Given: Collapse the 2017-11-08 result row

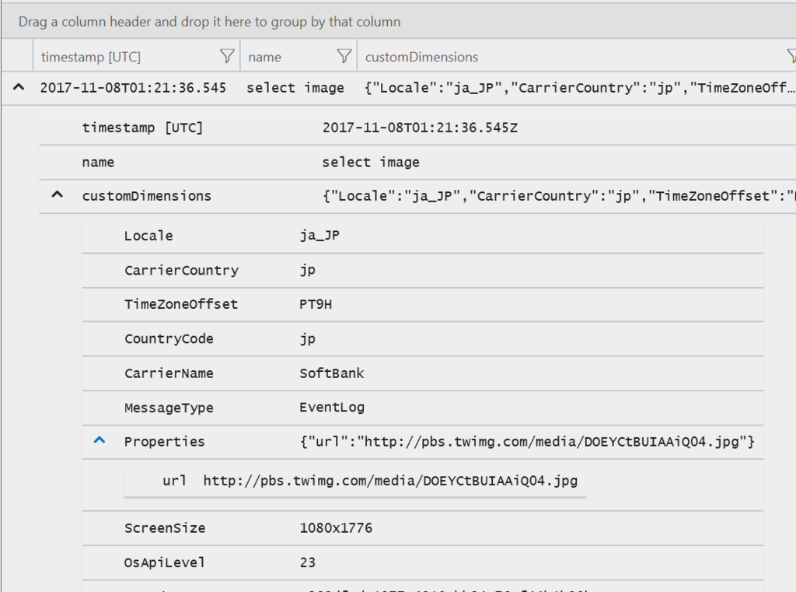Looking at the screenshot, I should tap(18, 88).
